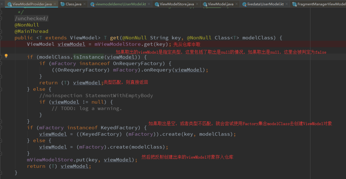Click the red note containing 'Factory' and 'modelClass'
346x179 pixels.
(x=240, y=123)
